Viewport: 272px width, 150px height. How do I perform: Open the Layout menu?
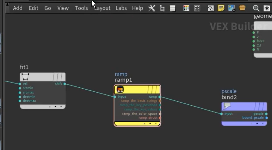coord(102,8)
